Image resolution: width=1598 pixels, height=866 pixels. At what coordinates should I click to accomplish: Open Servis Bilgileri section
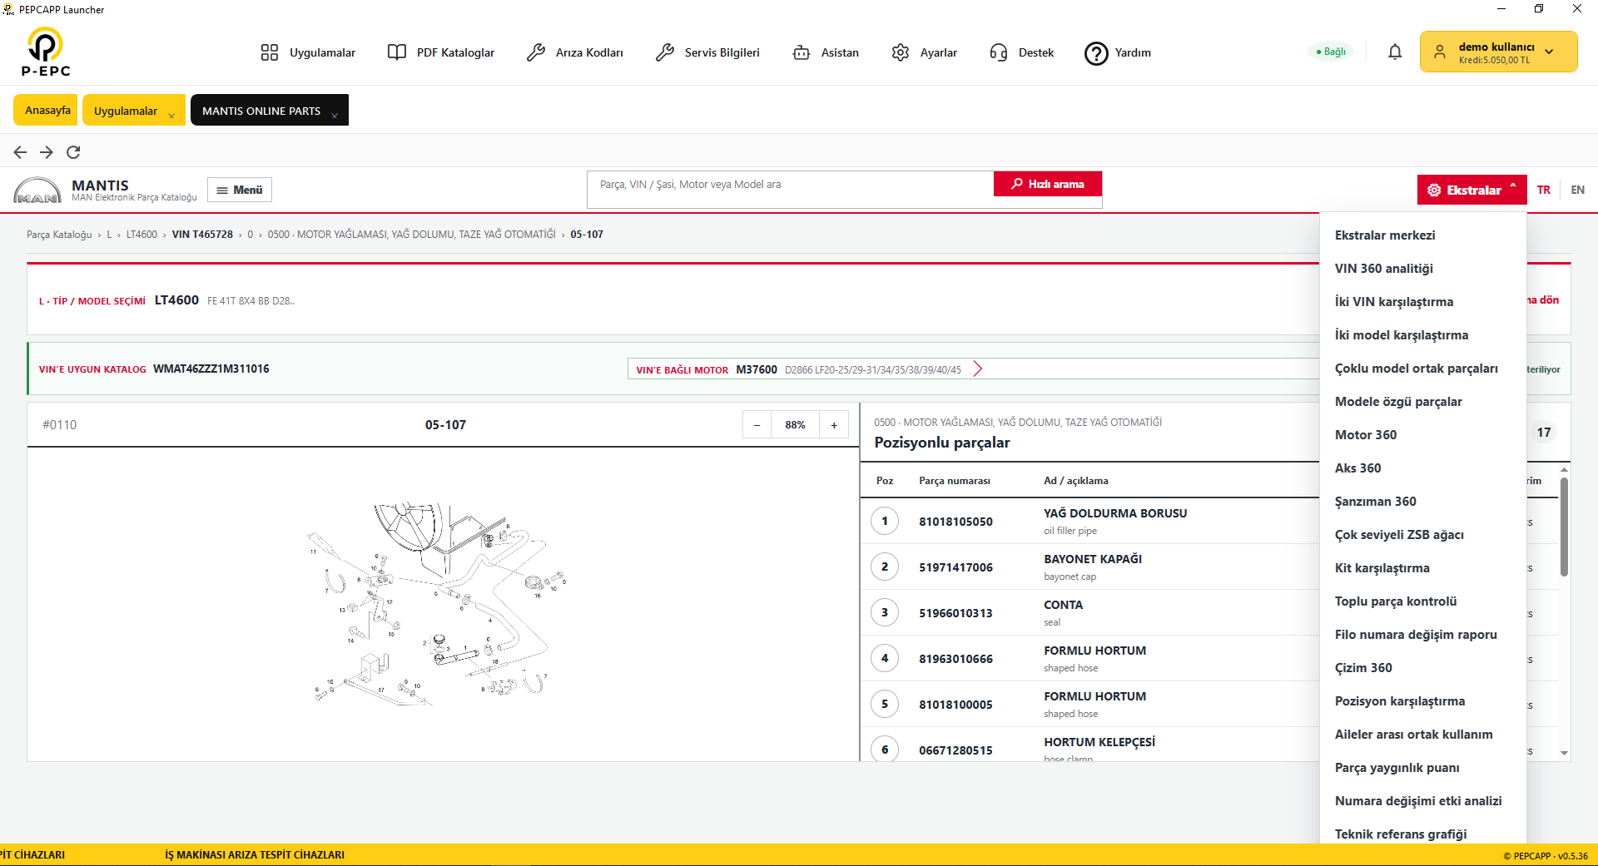pyautogui.click(x=708, y=52)
